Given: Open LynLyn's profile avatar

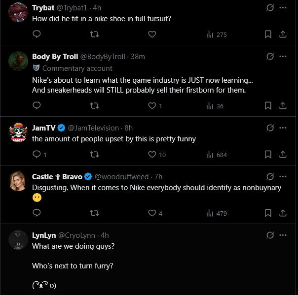Looking at the screenshot, I should [18, 239].
